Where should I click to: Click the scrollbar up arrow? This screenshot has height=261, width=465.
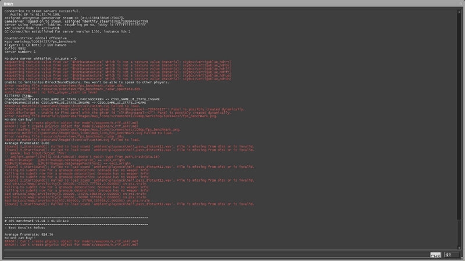coord(459,12)
